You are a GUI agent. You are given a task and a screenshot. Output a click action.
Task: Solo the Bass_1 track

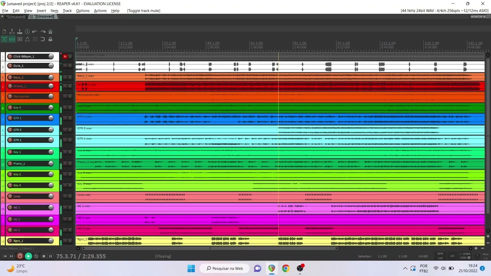[x=70, y=77]
